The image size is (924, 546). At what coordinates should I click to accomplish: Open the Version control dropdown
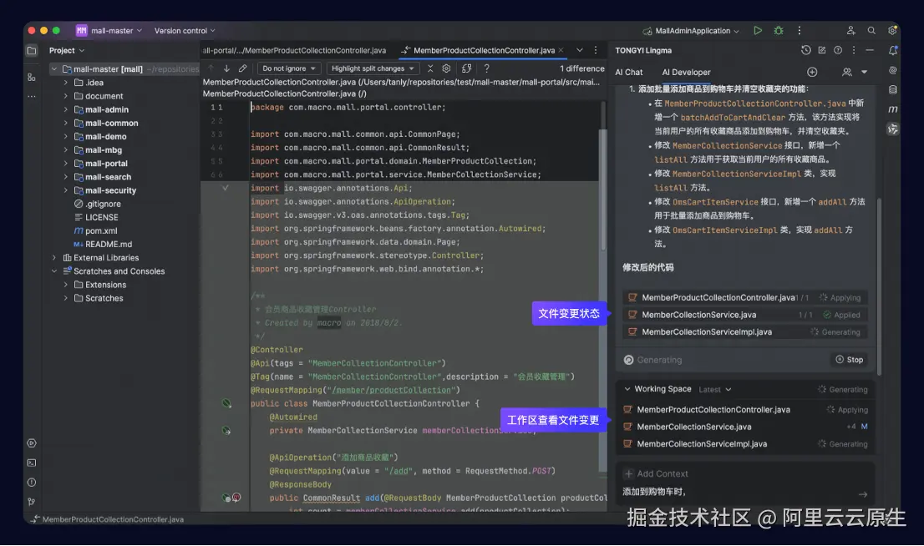click(x=185, y=31)
